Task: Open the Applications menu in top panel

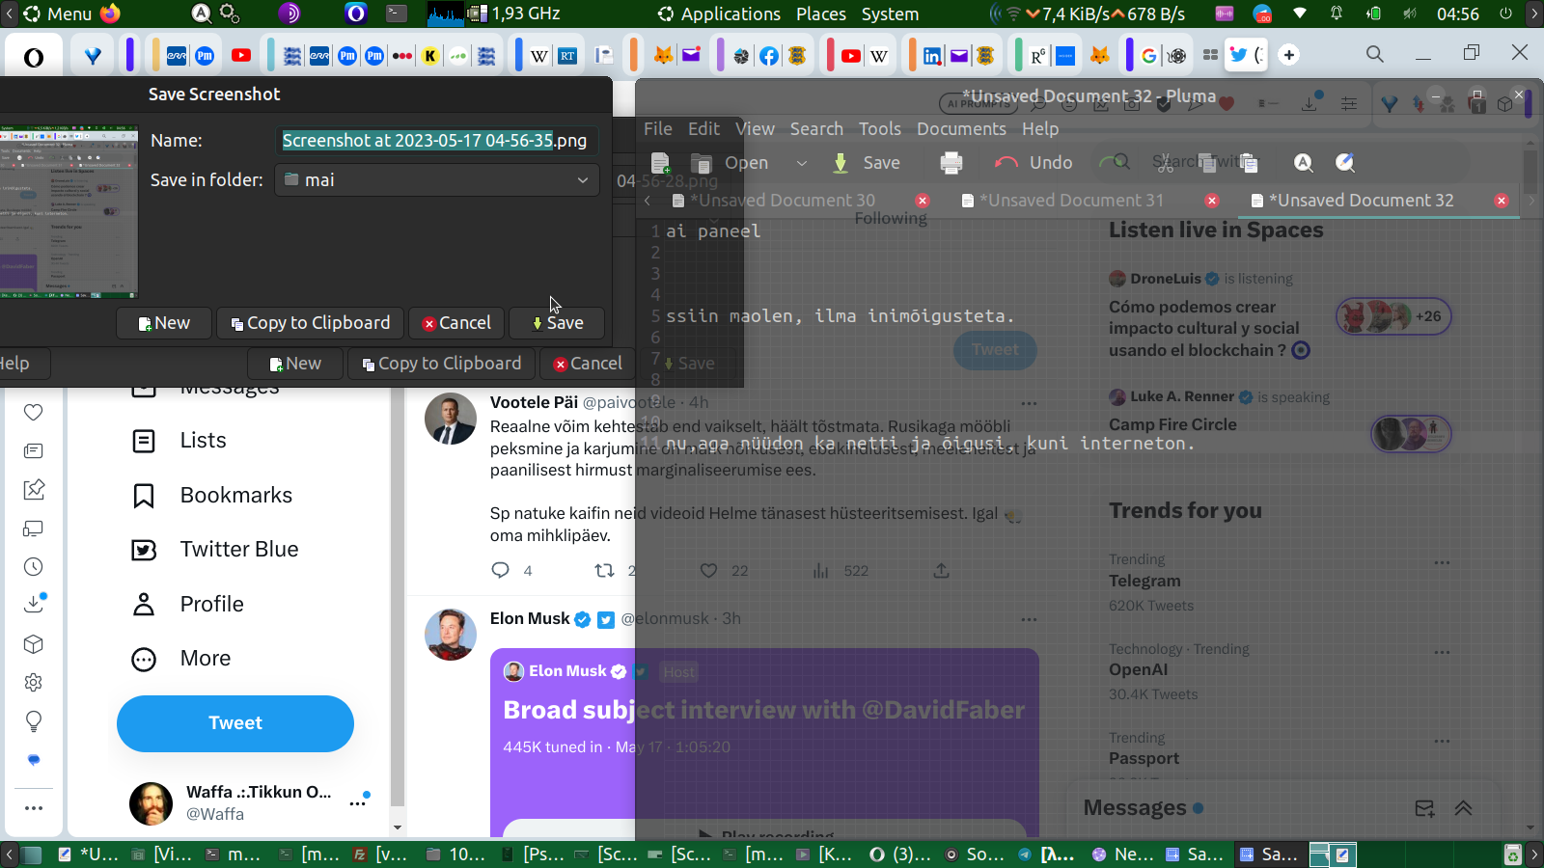Action: [x=720, y=14]
